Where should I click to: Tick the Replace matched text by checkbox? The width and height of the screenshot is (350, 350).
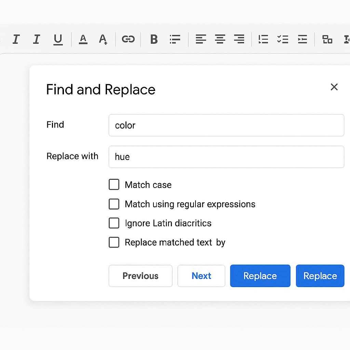[x=114, y=242]
